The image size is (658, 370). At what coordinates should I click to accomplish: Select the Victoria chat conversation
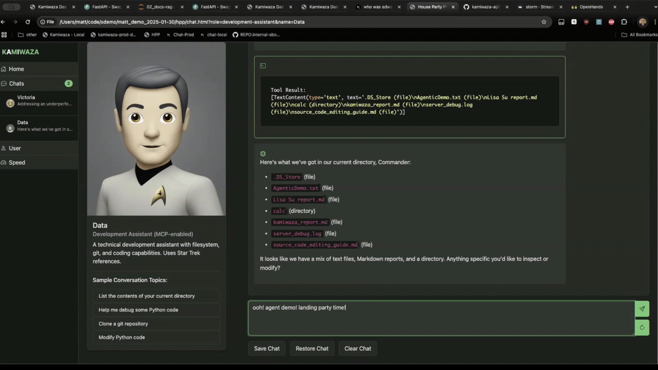tap(39, 101)
